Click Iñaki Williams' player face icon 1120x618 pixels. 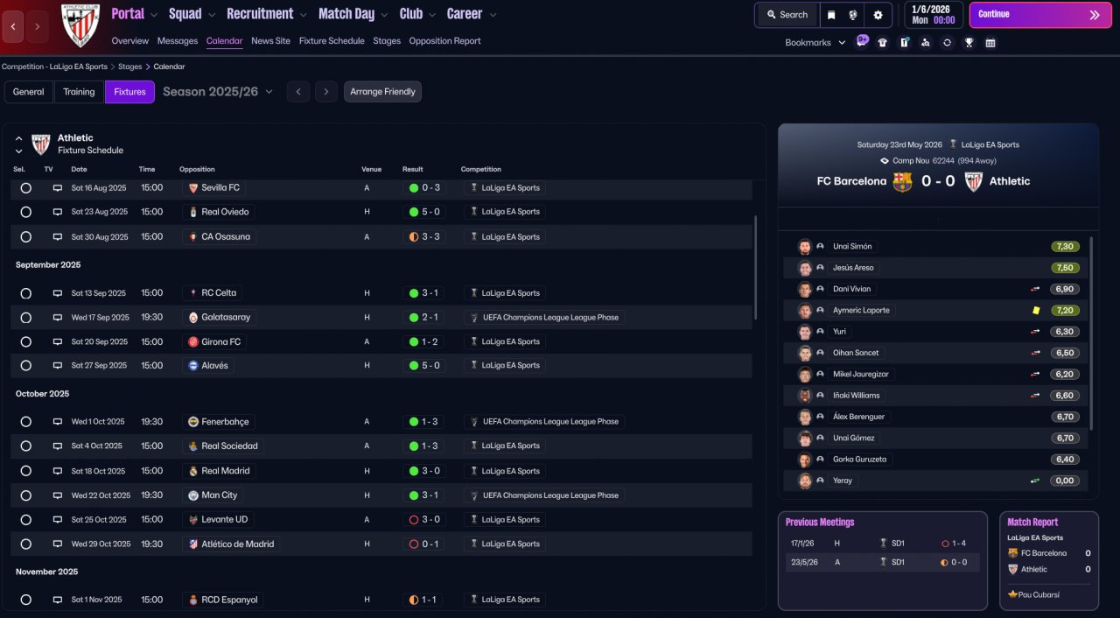click(805, 396)
